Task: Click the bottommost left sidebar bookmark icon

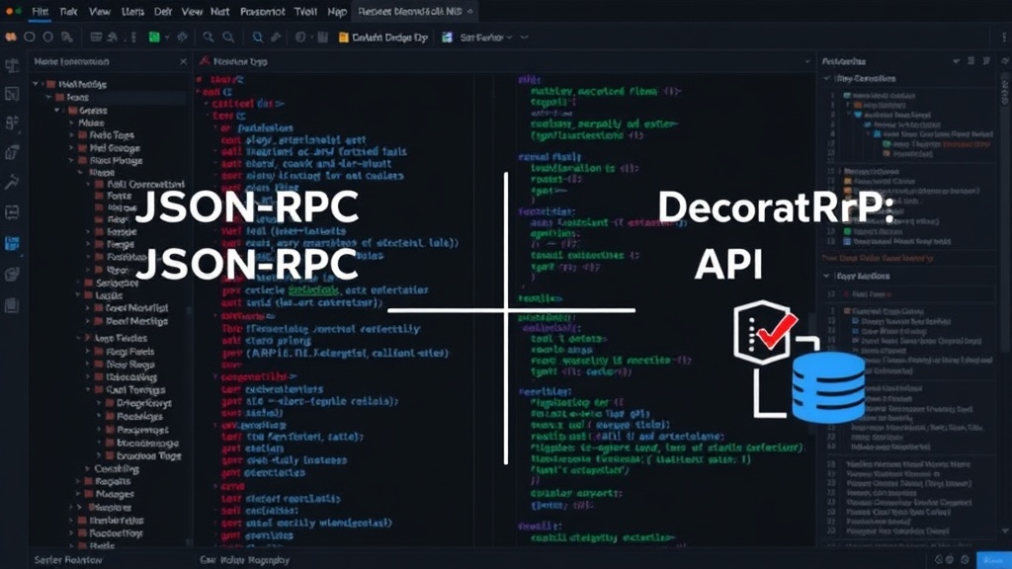Action: click(x=12, y=304)
